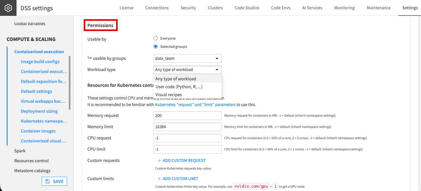Click plus icon beside Add Custom Limit
This screenshot has height=191, width=421.
point(159,179)
